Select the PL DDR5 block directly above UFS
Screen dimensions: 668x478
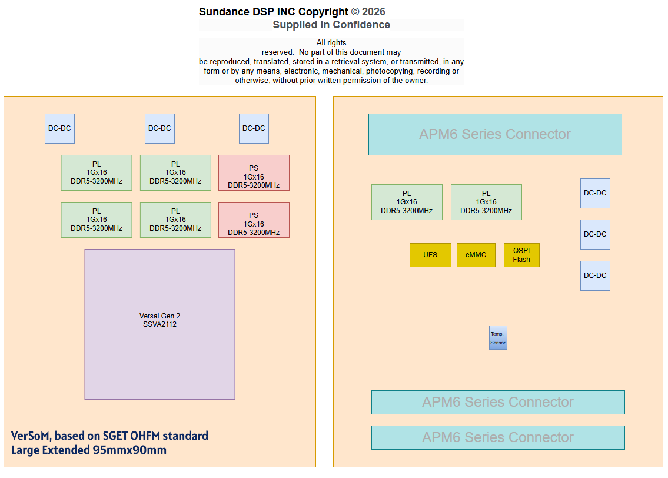tap(407, 202)
